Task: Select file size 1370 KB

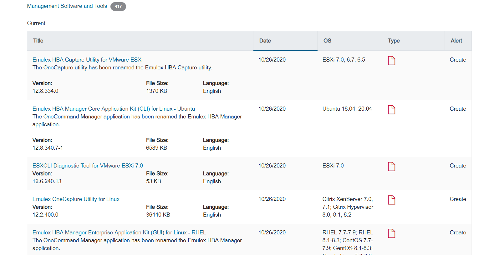Action: tap(156, 91)
